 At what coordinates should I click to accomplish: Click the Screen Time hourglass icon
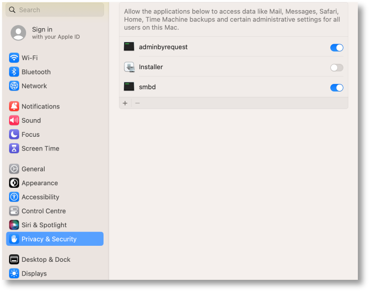click(x=14, y=148)
